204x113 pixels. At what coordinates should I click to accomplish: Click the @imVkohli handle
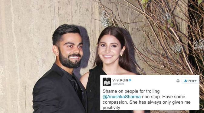118,84
